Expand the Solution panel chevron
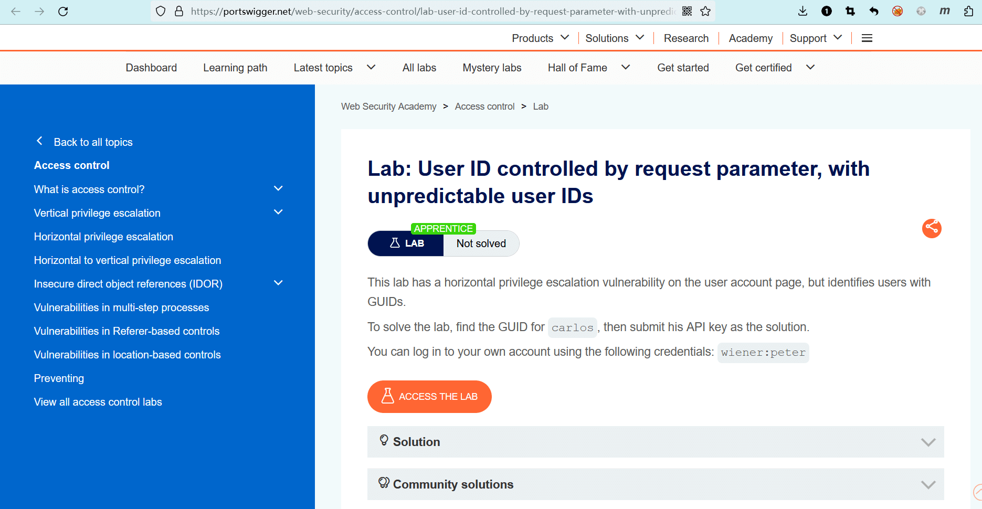The height and width of the screenshot is (509, 982). coord(928,442)
